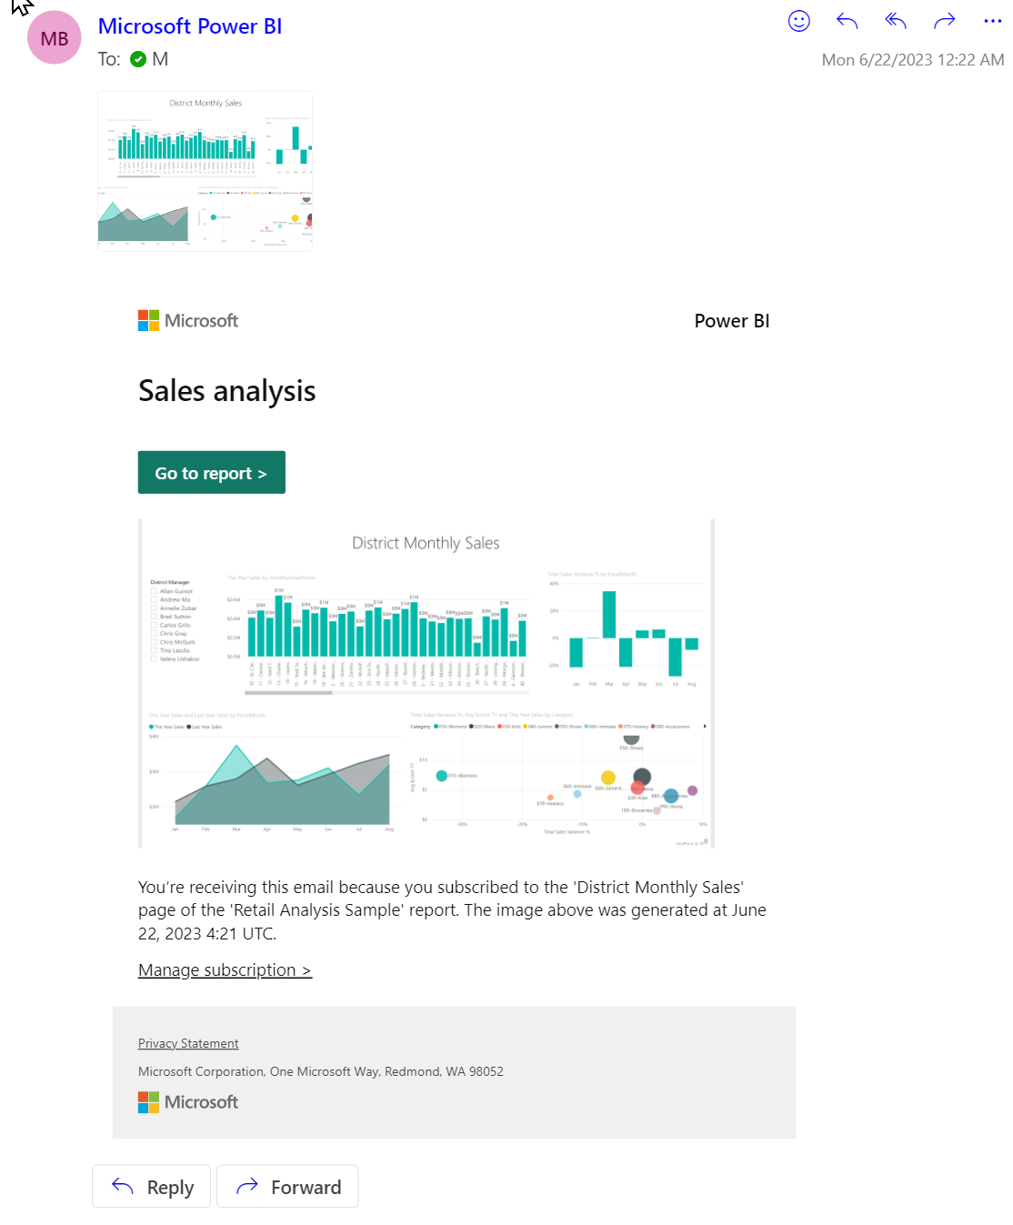Click the Microsoft logo in the email footer

pyautogui.click(x=147, y=1101)
